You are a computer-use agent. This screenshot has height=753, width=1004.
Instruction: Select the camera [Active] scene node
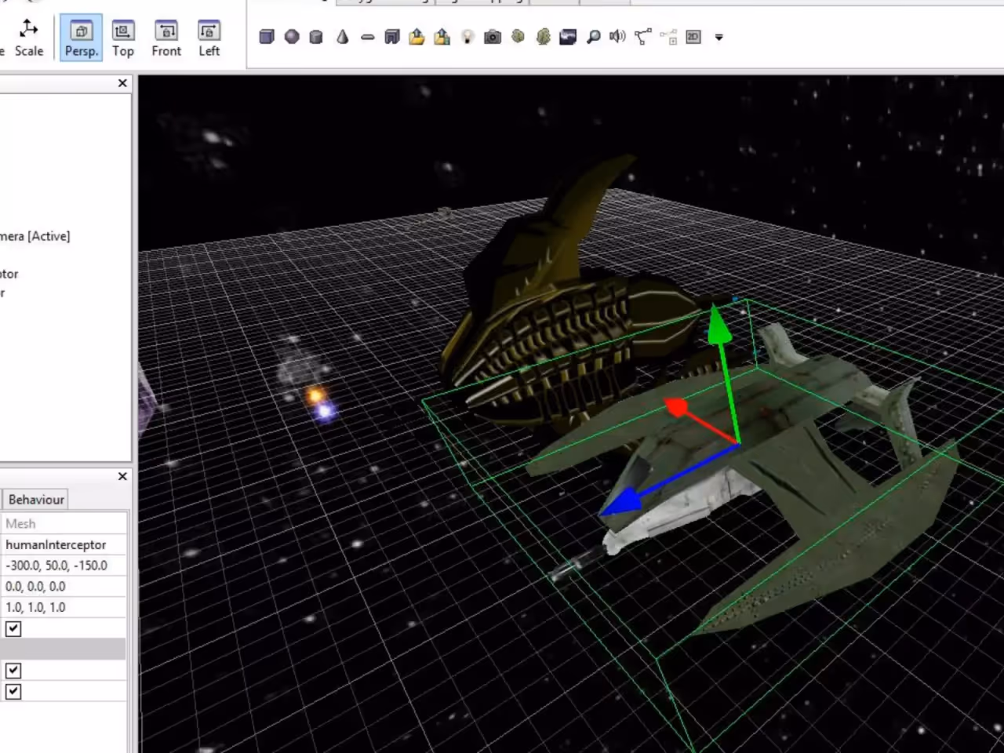click(35, 236)
